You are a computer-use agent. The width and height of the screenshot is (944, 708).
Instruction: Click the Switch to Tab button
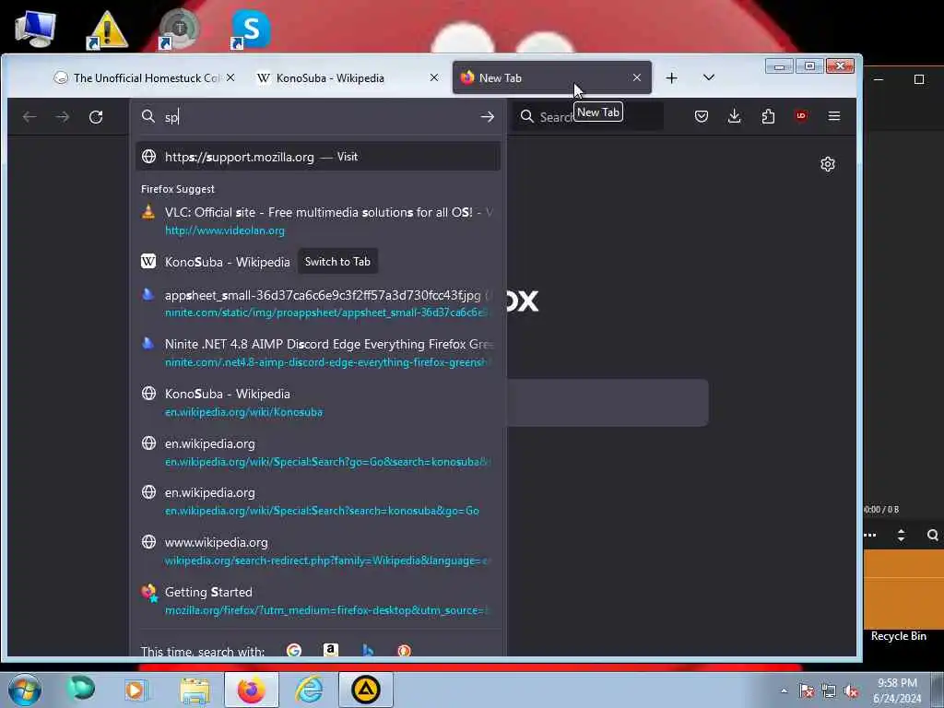pyautogui.click(x=337, y=261)
